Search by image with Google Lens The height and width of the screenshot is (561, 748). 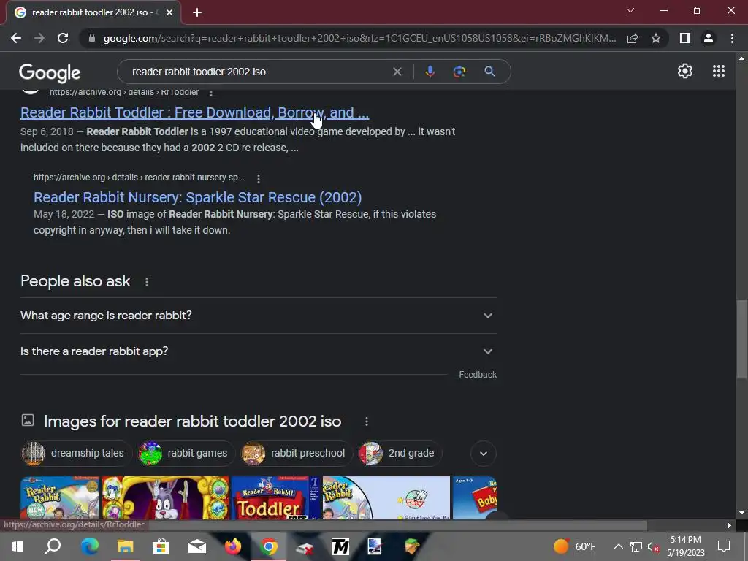(459, 72)
